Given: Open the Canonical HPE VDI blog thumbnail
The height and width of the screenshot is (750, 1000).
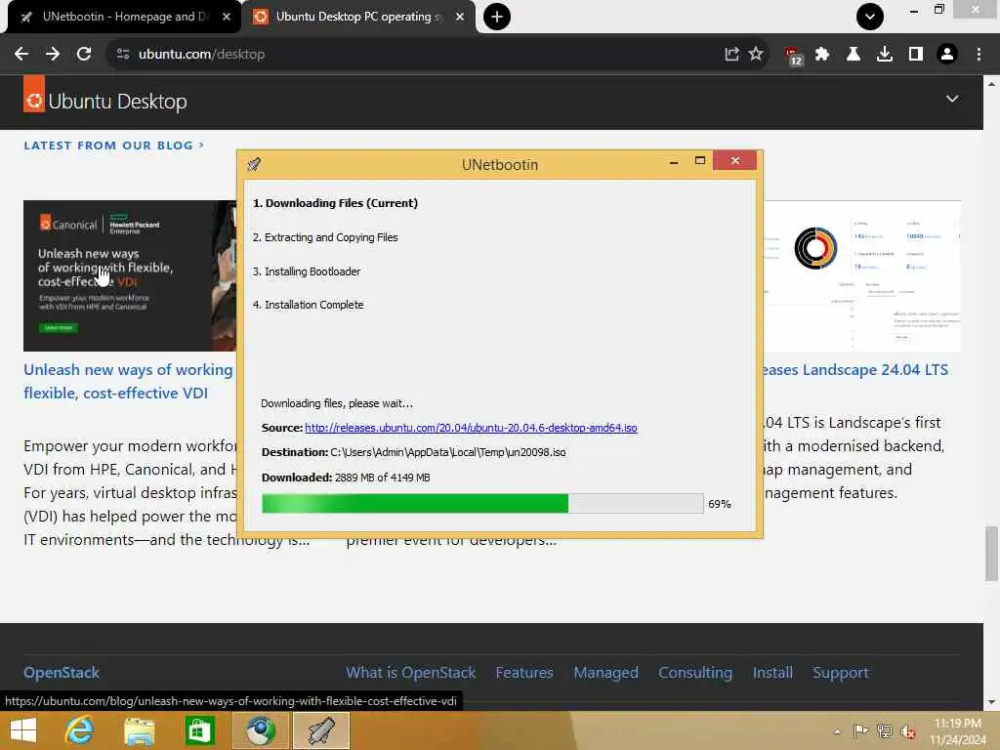Looking at the screenshot, I should tap(130, 275).
